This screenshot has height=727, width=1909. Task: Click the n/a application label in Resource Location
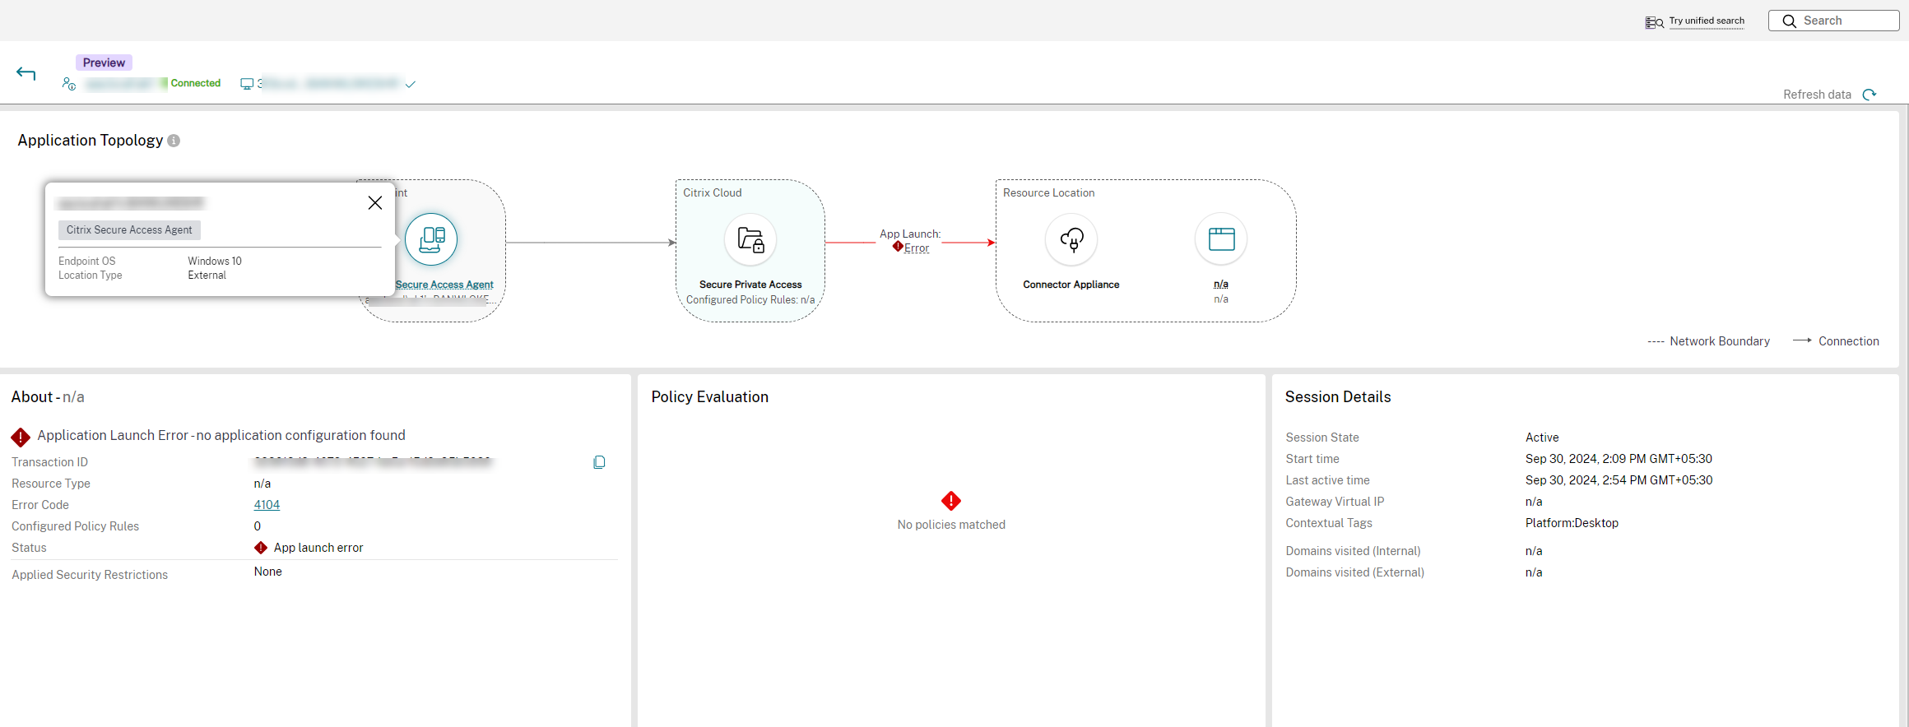click(x=1221, y=284)
